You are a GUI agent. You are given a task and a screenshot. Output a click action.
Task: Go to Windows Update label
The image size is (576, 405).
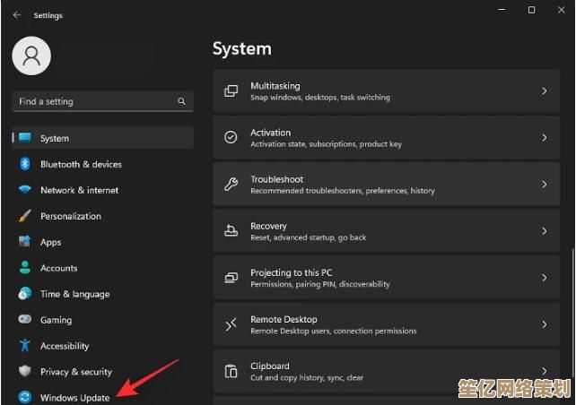tap(75, 398)
